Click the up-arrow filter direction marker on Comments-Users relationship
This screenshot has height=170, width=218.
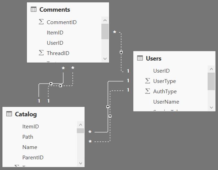click(121, 52)
